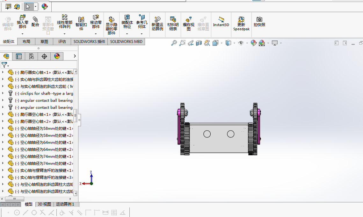Open FeatureManager design tree tab
The width and height of the screenshot is (363, 217).
coord(6,56)
